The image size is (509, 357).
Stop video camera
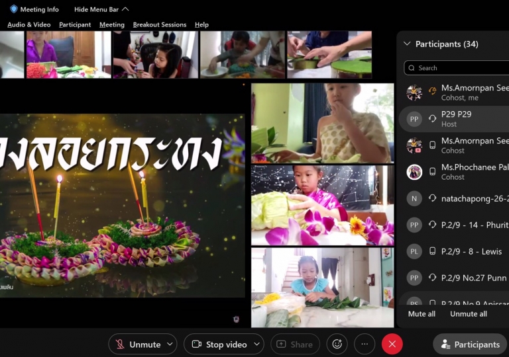point(219,344)
